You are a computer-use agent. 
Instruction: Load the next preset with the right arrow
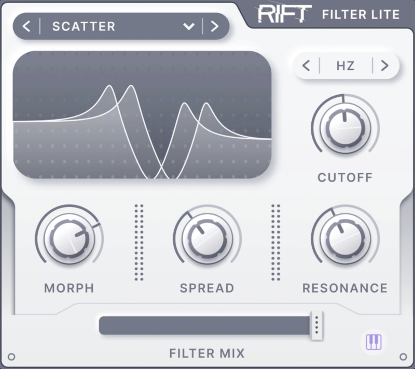coord(215,26)
